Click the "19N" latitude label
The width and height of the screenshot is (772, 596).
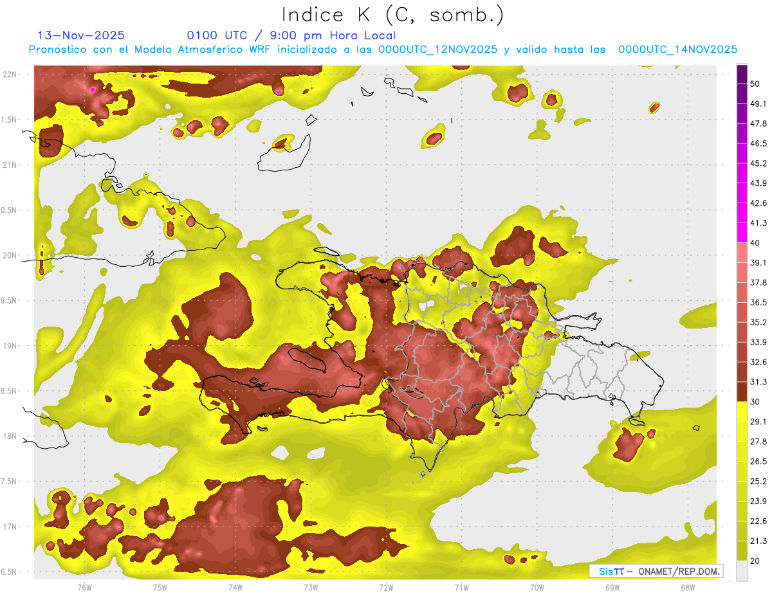click(9, 346)
